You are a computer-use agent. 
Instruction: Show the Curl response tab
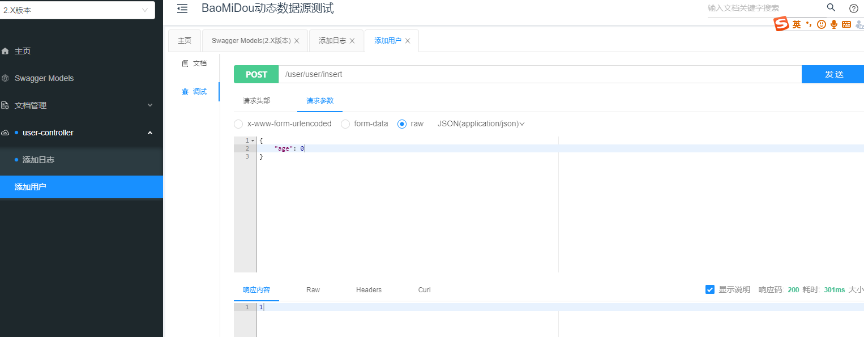point(425,289)
